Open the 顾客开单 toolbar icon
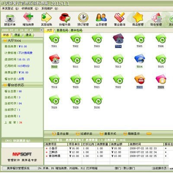The height and width of the screenshot is (173, 173). [x=10, y=19]
